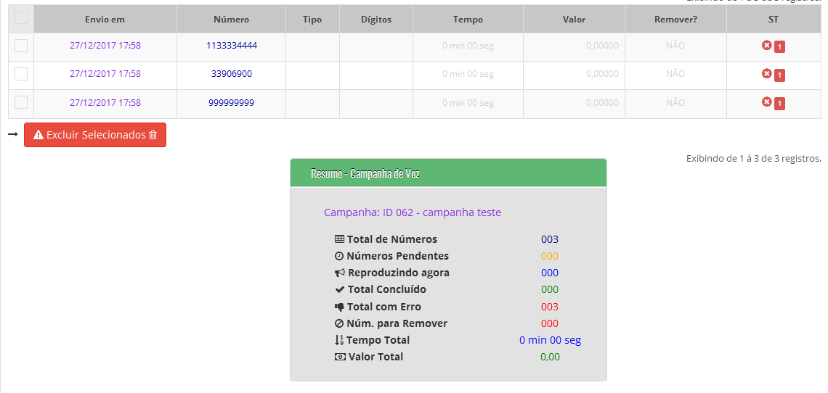Toggle the select-all checkbox in table header
Viewport: 828px width, 393px height.
(21, 17)
